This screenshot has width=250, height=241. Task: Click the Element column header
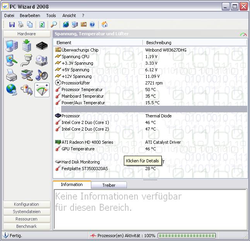[x=98, y=43]
